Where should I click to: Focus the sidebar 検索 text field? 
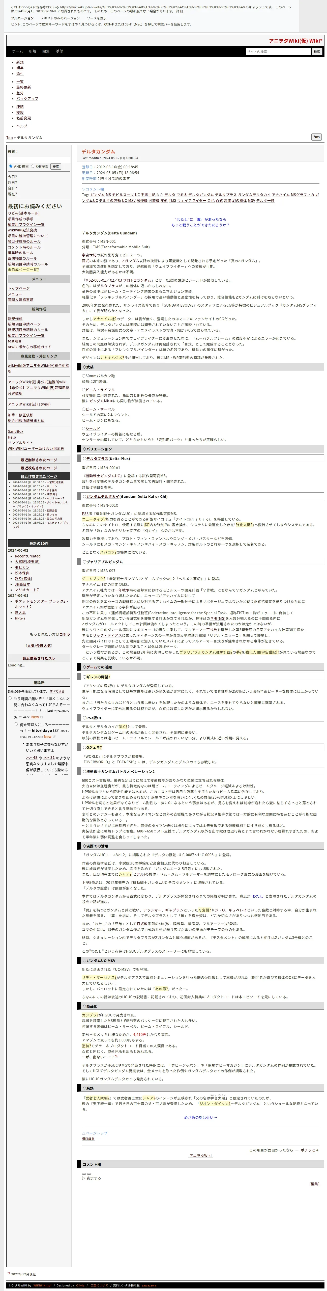(39, 160)
